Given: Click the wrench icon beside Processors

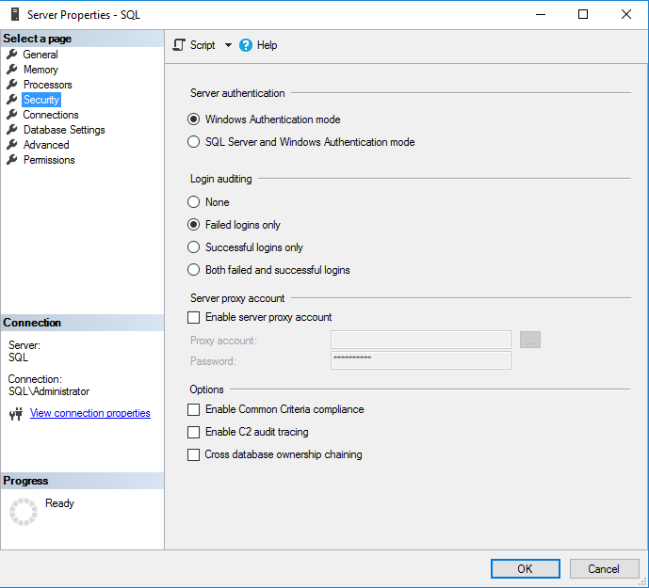Looking at the screenshot, I should 12,85.
